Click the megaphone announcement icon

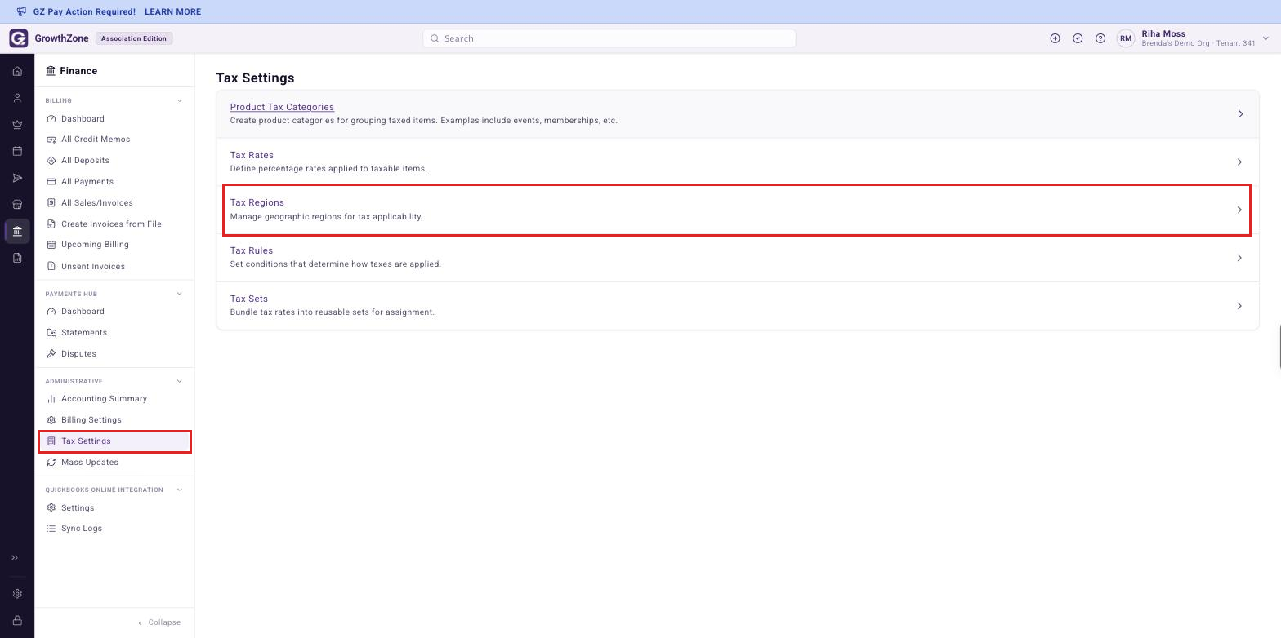coord(21,11)
